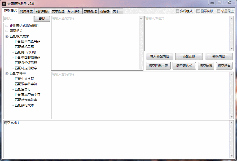Select the 匹配相关数字 tree label
Screen dimensions: 237x161
pyautogui.click(x=19, y=36)
